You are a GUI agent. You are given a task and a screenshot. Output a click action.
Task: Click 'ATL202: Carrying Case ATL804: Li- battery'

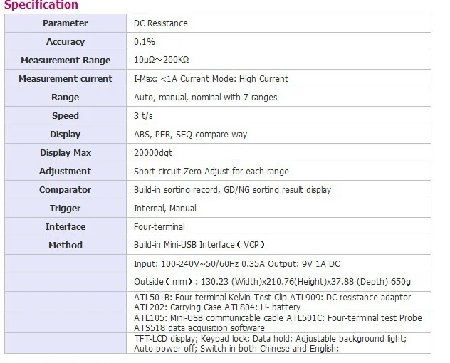click(217, 307)
